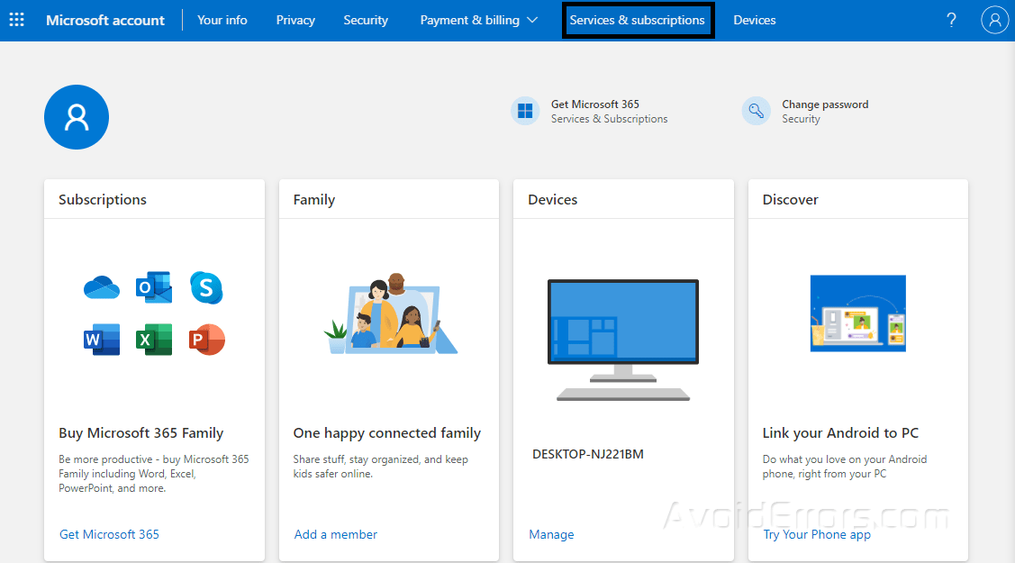1015x563 pixels.
Task: Click 'Services & Subscriptions' subtitle under Get Microsoft 365
Action: 609,119
